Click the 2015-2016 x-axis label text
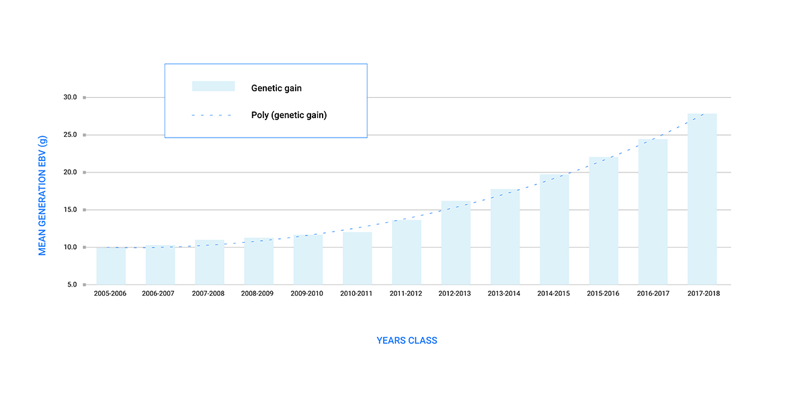This screenshot has height=410, width=787. (x=603, y=294)
